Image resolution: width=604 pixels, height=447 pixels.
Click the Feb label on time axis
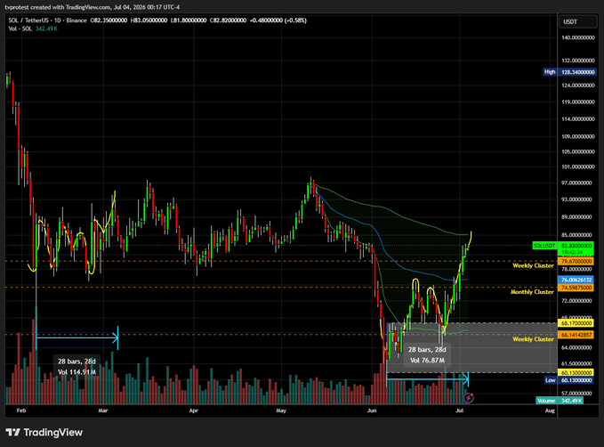point(21,410)
